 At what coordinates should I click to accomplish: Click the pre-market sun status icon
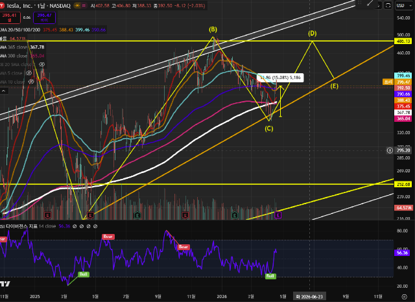77,6
